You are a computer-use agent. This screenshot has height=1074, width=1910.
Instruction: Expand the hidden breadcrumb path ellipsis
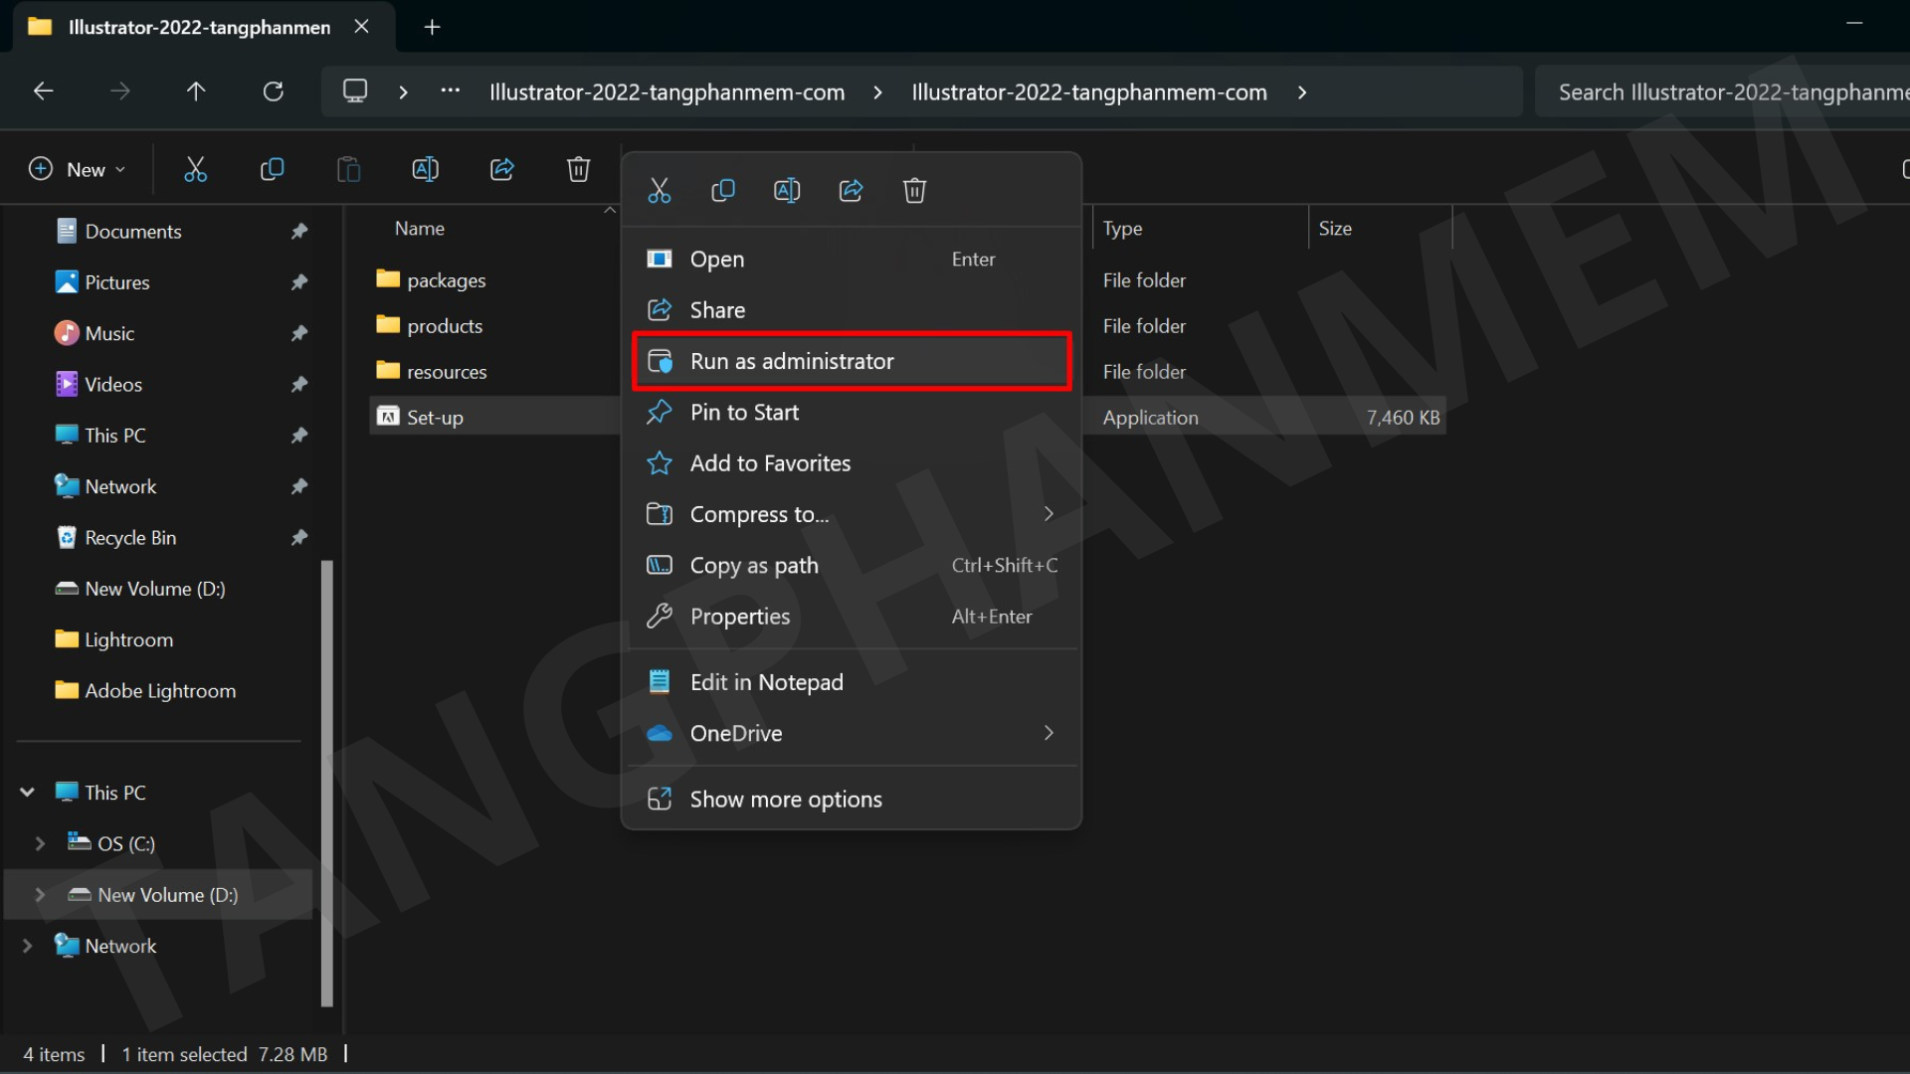coord(451,91)
